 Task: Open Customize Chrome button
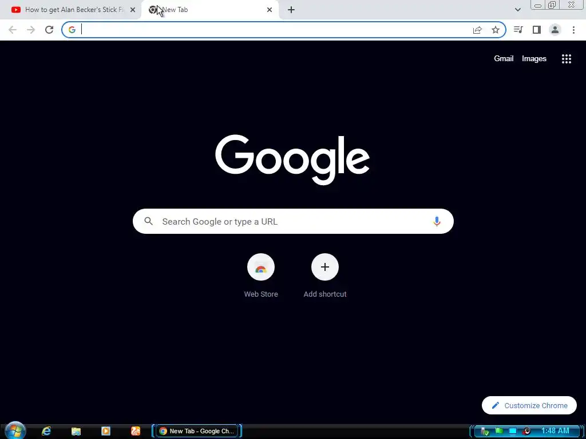click(529, 405)
